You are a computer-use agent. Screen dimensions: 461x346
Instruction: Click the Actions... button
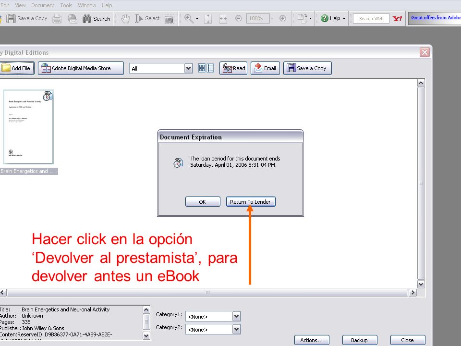(312, 340)
